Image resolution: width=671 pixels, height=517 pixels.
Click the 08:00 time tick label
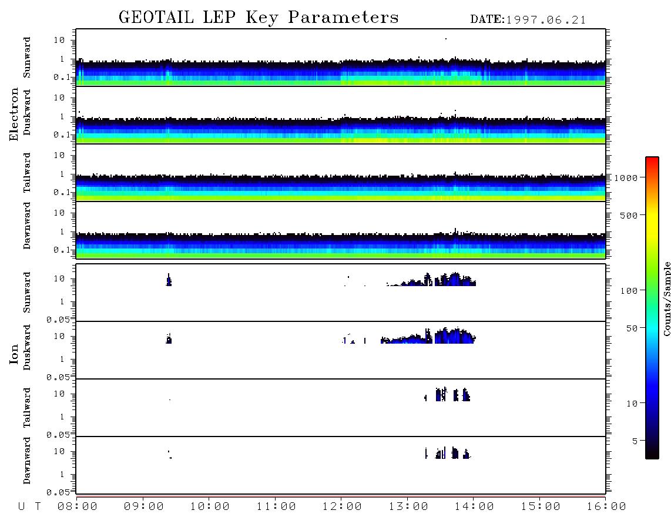click(x=77, y=506)
